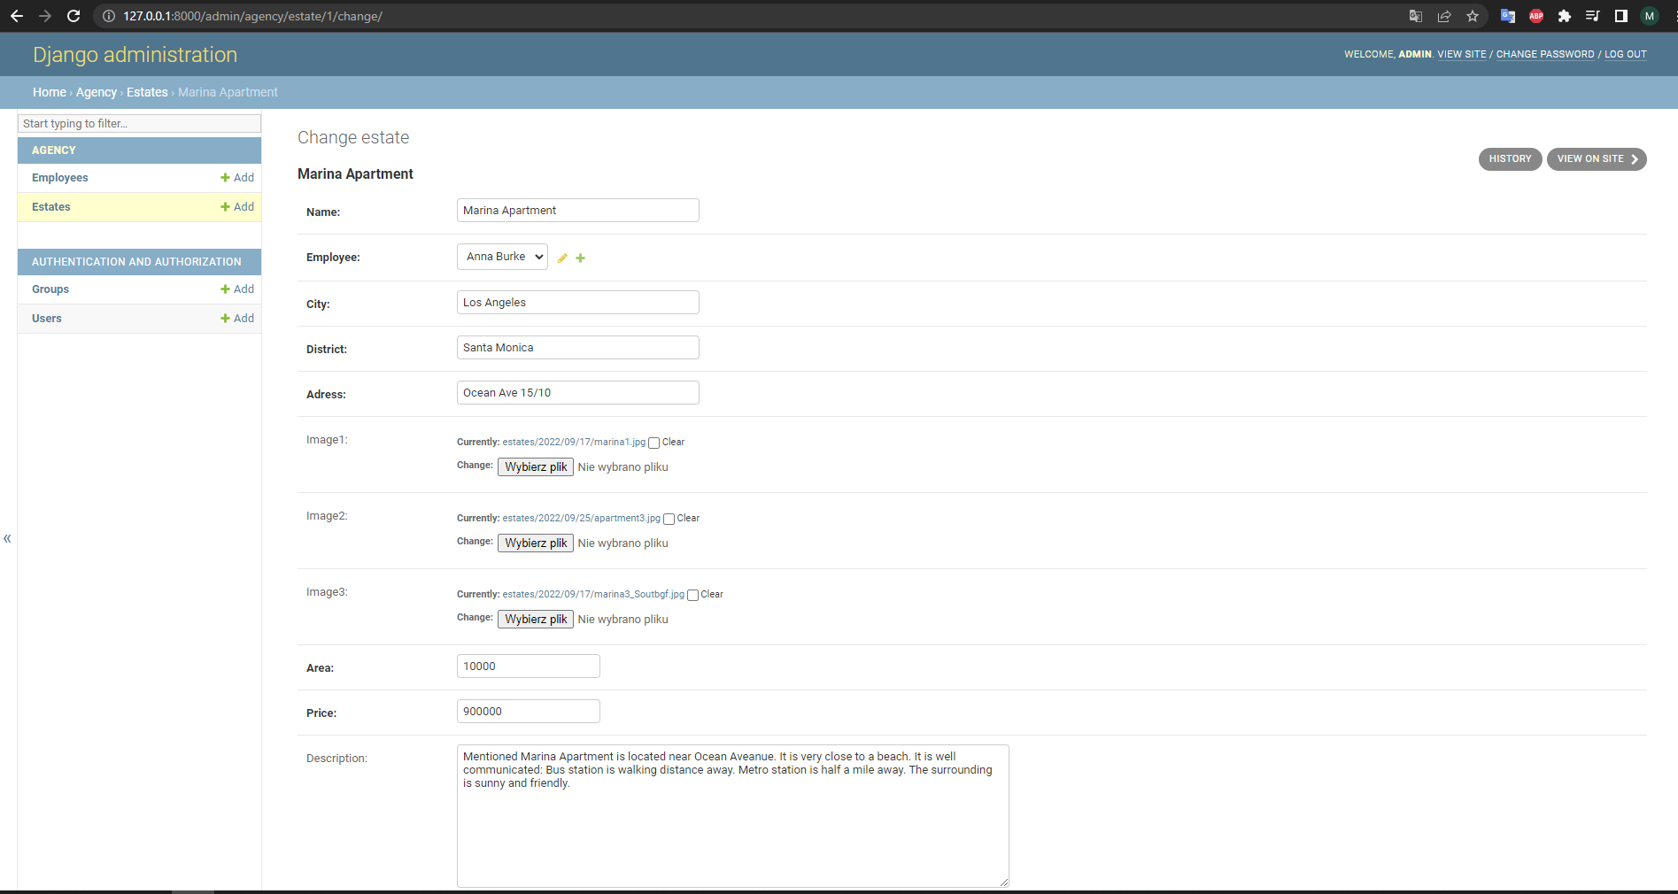
Task: Open Chrome profile menu avatar
Action: tap(1650, 16)
